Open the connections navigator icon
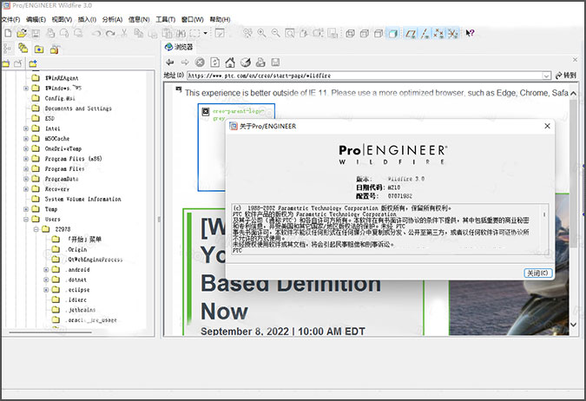The image size is (586, 401). point(55,49)
